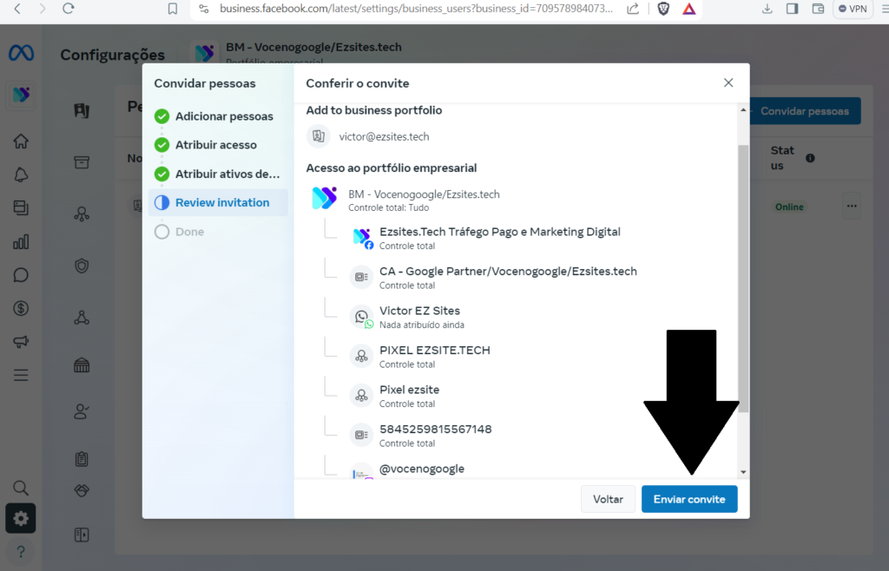Click the invitation list scrollbar thumb

tap(743, 279)
